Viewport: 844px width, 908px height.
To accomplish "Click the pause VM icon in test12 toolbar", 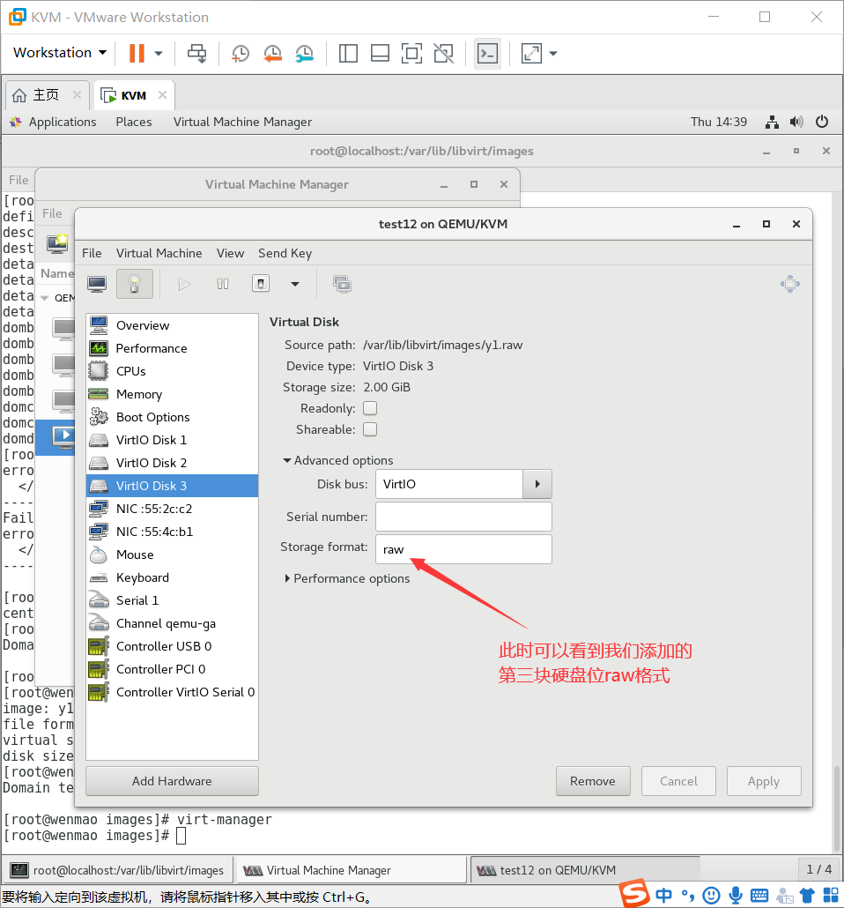I will click(x=222, y=284).
